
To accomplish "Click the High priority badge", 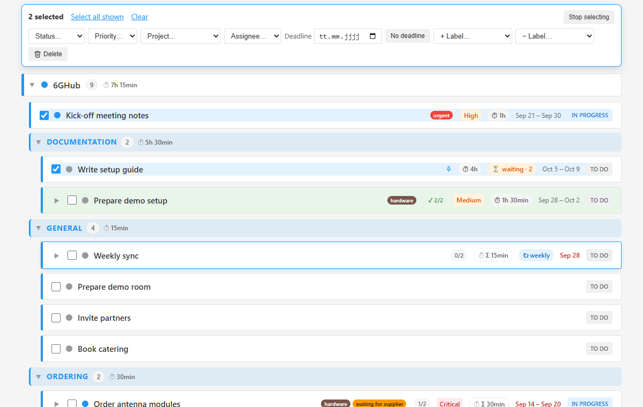I will [x=471, y=116].
